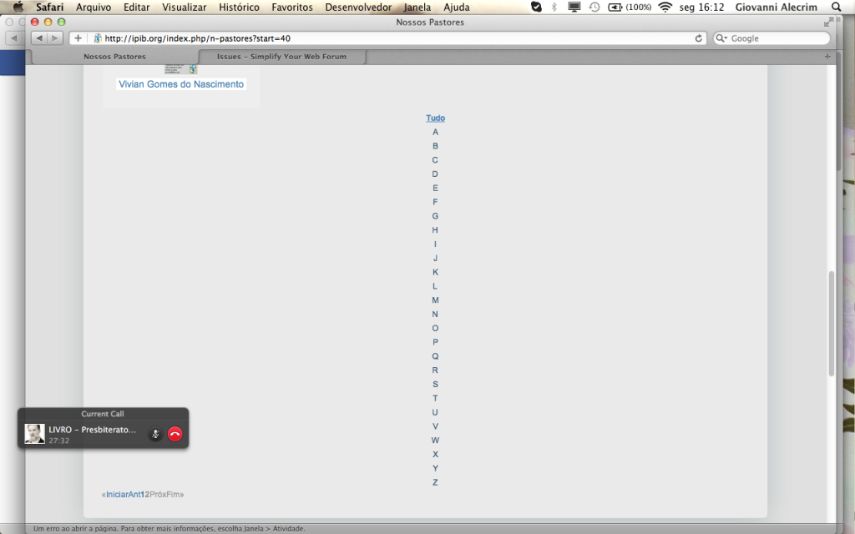Mute the microphone in the current call
The width and height of the screenshot is (855, 534).
pyautogui.click(x=154, y=434)
